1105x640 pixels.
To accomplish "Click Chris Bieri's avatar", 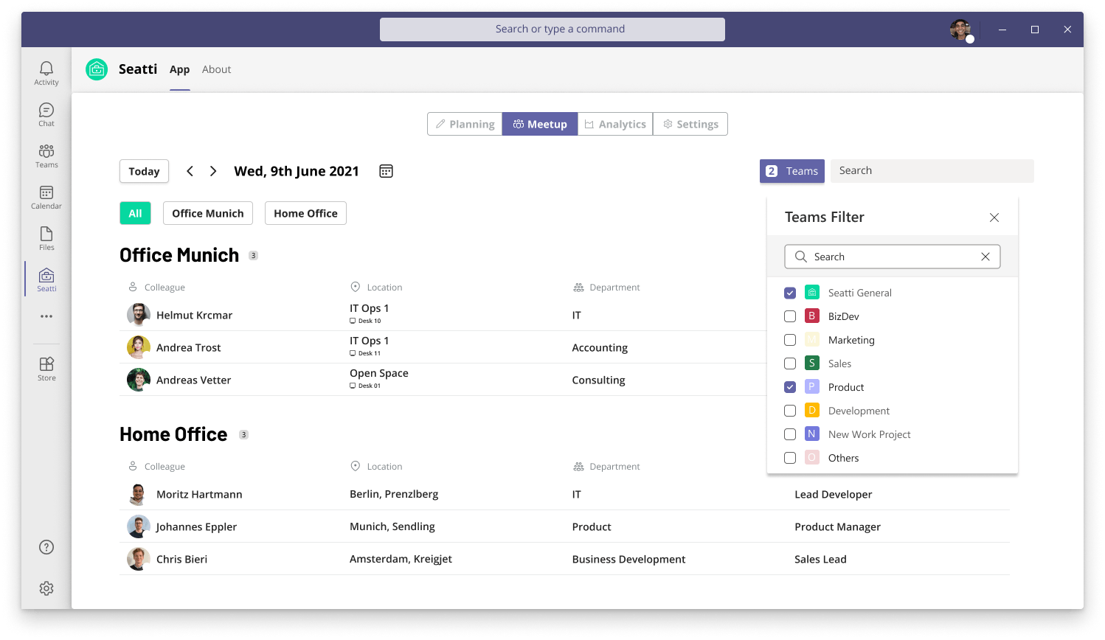I will [x=139, y=559].
